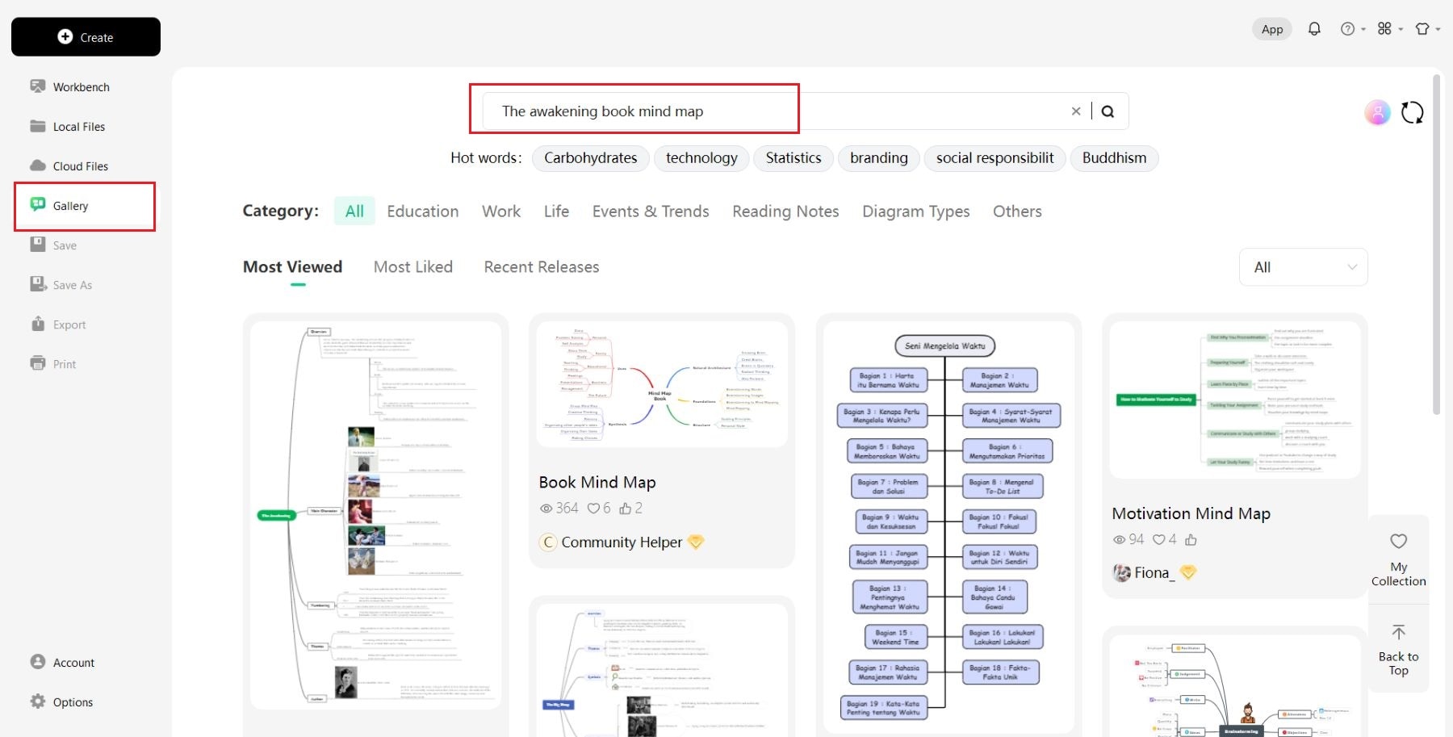This screenshot has height=737, width=1453.
Task: Expand the help question-mark menu
Action: coord(1353,29)
